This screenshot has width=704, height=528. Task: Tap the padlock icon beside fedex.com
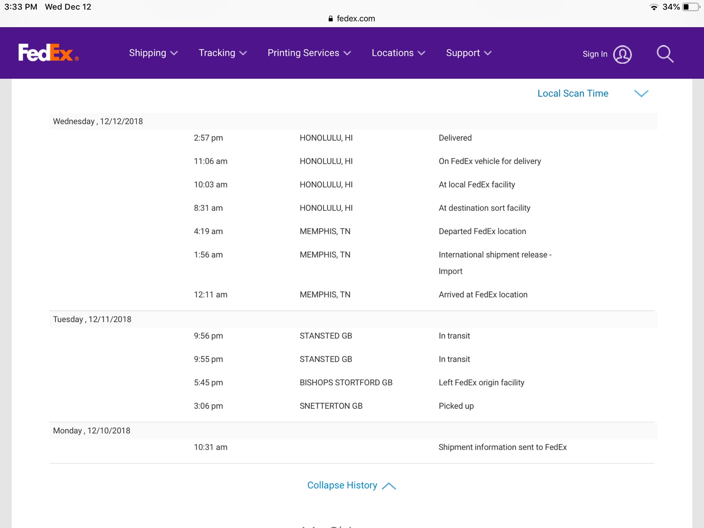[331, 18]
